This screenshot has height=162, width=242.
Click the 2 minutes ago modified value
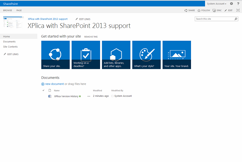[101, 96]
